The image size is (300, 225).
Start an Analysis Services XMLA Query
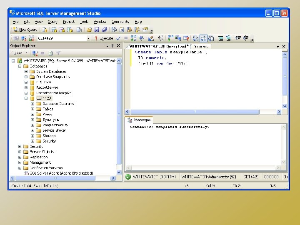coord(70,30)
